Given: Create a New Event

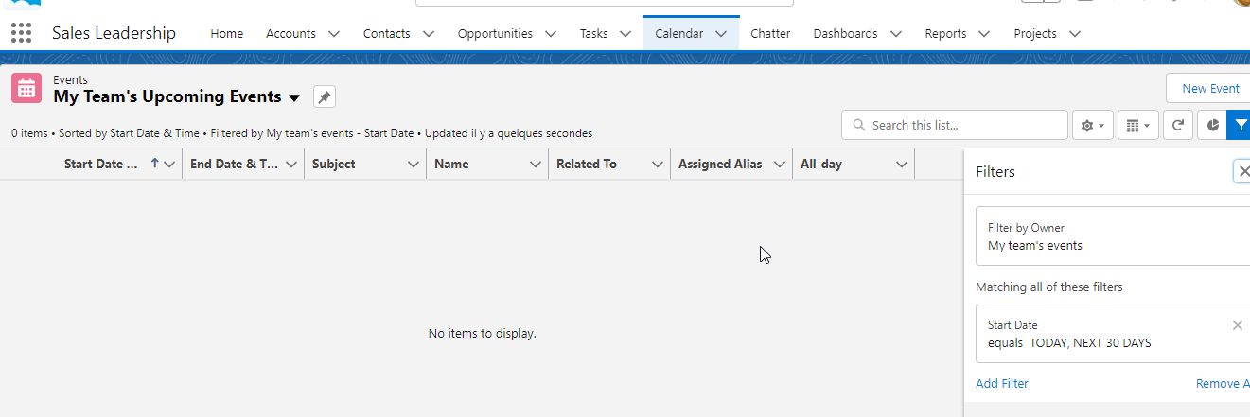Looking at the screenshot, I should [x=1210, y=89].
